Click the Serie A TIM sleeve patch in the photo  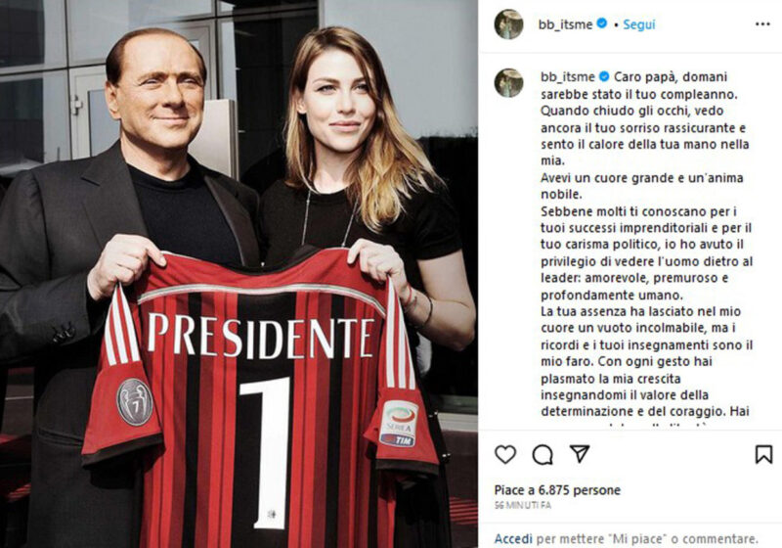tap(398, 423)
